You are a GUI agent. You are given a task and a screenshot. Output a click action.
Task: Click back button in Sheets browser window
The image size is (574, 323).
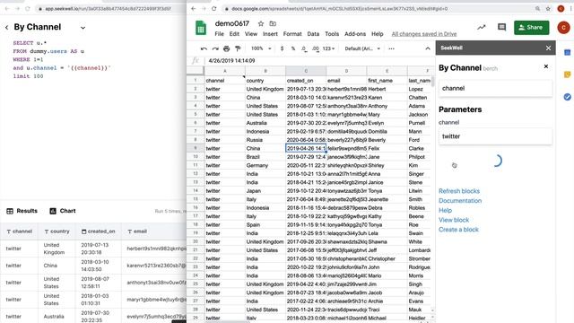point(194,8)
